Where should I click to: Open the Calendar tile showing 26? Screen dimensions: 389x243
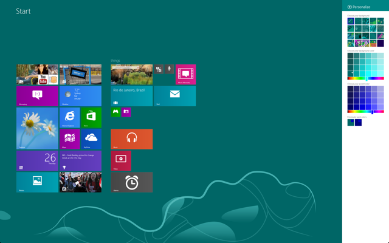37,160
